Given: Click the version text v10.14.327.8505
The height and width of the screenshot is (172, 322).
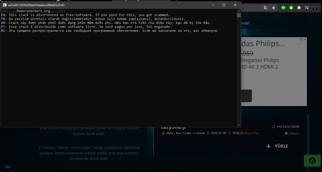Looking at the screenshot, I should click(288, 127).
